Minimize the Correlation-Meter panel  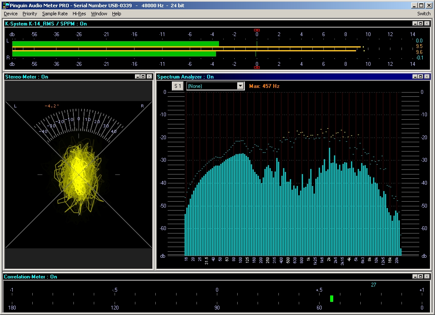click(415, 277)
